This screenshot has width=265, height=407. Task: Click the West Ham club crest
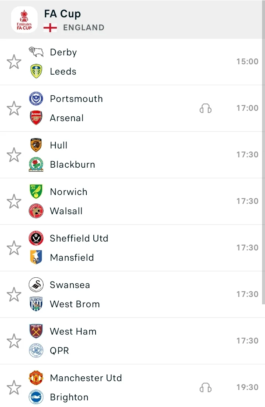(x=36, y=331)
